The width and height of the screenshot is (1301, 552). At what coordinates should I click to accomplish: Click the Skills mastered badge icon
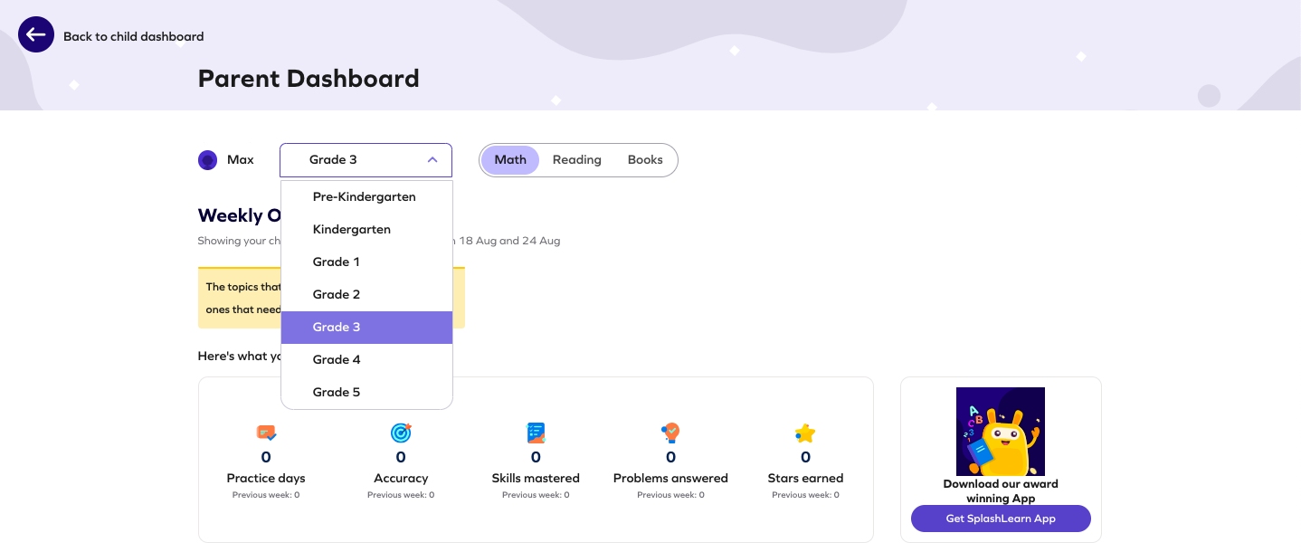(536, 433)
